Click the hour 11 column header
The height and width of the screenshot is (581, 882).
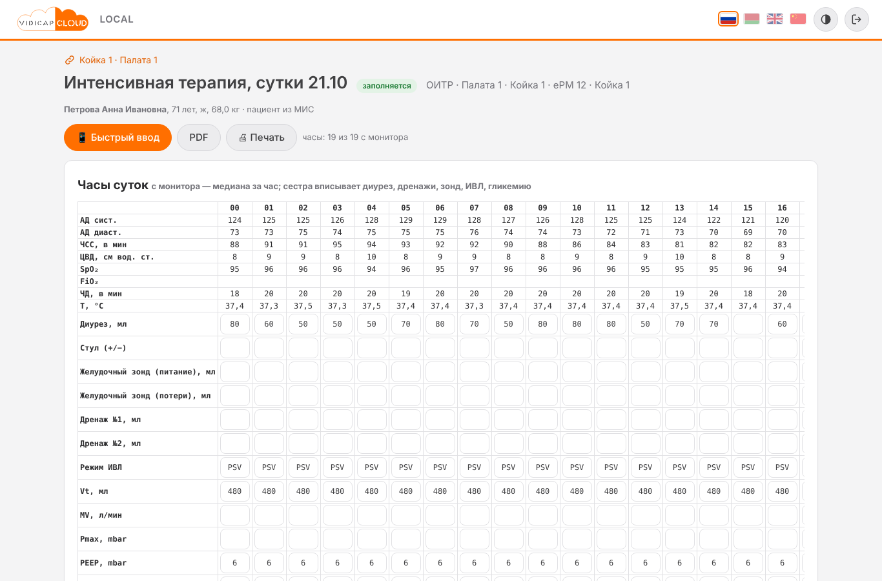611,208
